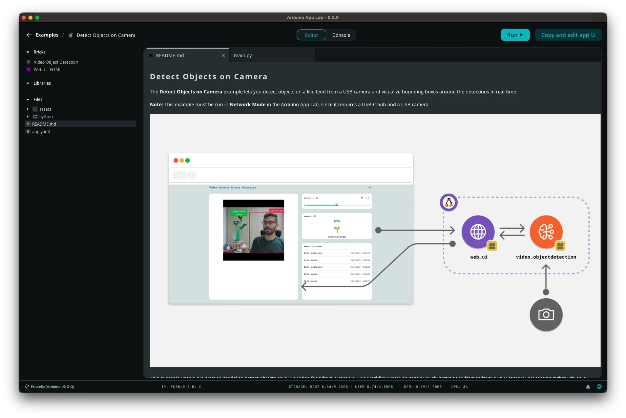Click the back arrow next to Examples
The image size is (626, 418).
[x=29, y=35]
